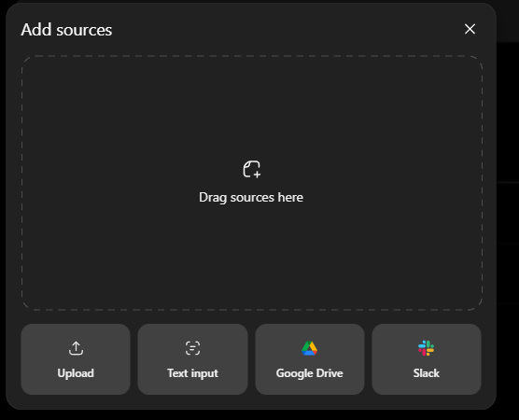Click the Google Drive triangle logo
Image resolution: width=519 pixels, height=420 pixels.
tap(310, 348)
